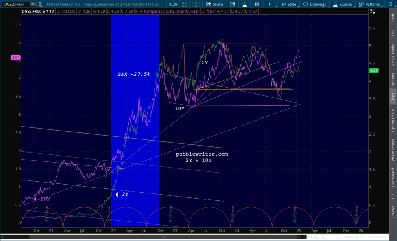397x241 pixels.
Task: Click the 4.57 magenta price label on left axis
Action: tap(16, 58)
